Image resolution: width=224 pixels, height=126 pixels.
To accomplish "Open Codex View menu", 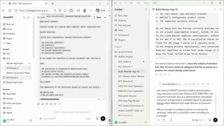I will coord(146,3).
